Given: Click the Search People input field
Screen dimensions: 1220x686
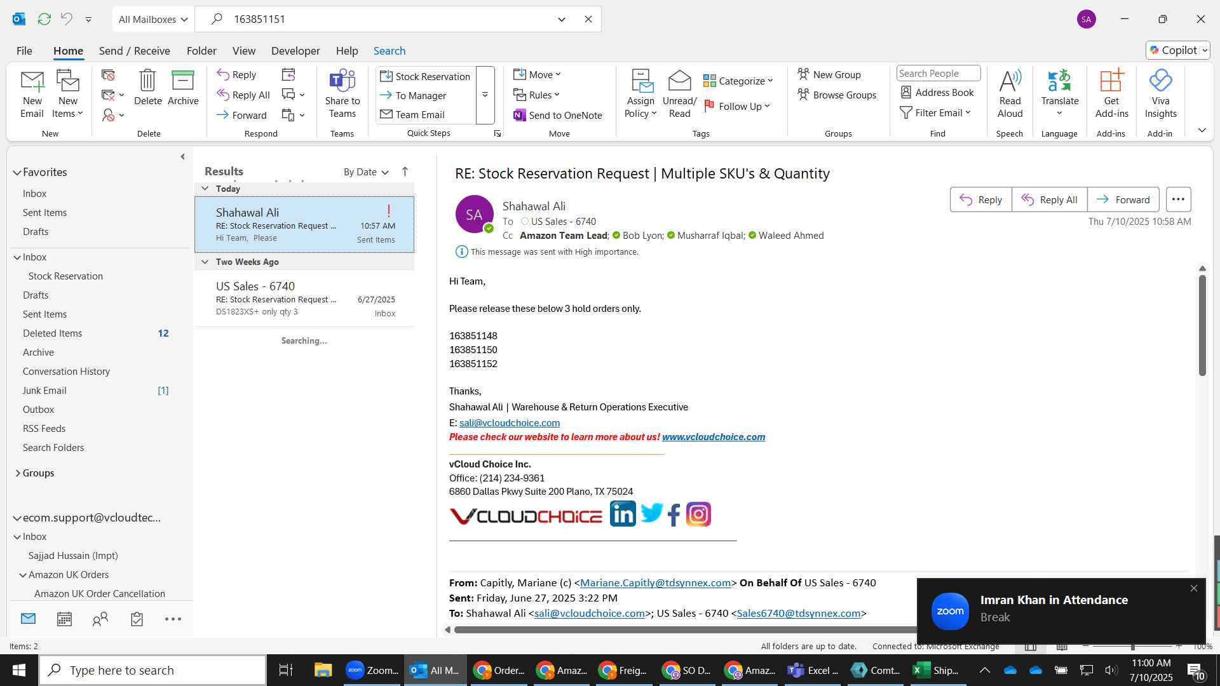Looking at the screenshot, I should (x=938, y=74).
